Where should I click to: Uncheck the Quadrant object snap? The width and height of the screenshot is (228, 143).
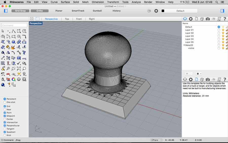(5, 132)
